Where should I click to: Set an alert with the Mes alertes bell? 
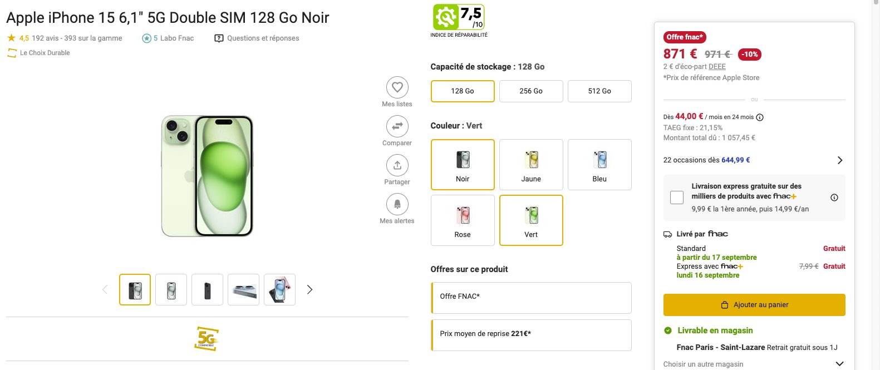[397, 204]
